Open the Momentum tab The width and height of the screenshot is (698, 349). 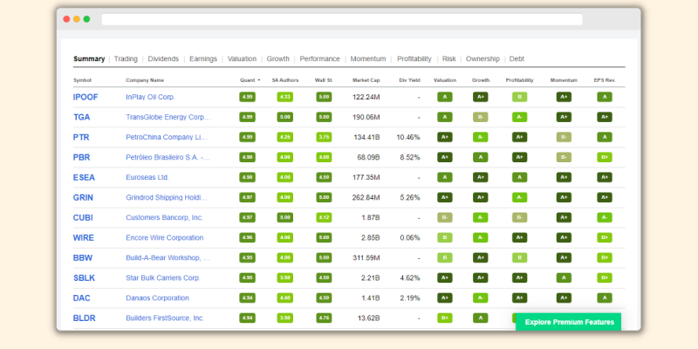[368, 58]
